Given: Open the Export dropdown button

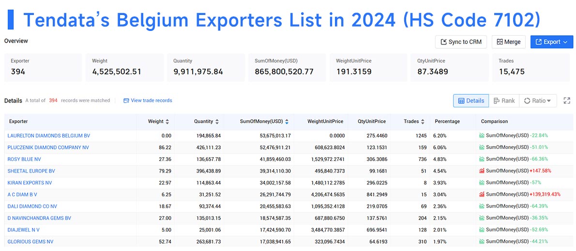Looking at the screenshot, I should tap(551, 42).
